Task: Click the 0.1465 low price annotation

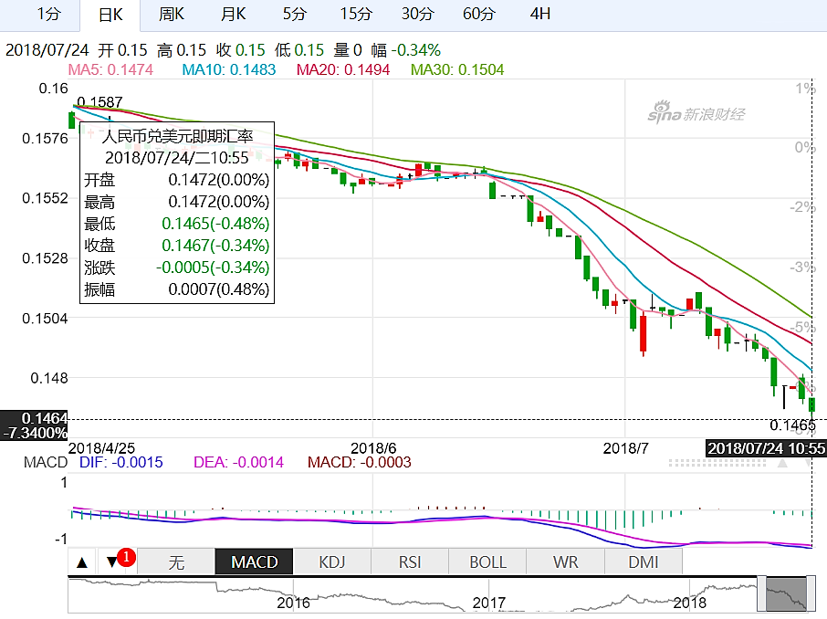Action: pos(792,425)
